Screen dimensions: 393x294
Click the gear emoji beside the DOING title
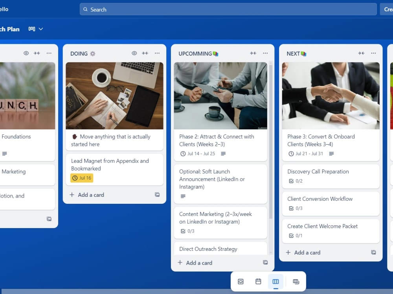pos(93,53)
